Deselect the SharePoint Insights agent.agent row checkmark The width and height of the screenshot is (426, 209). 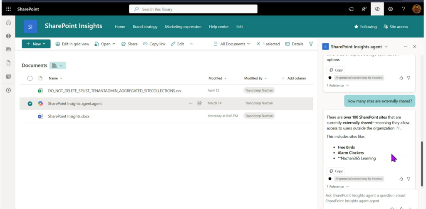30,103
